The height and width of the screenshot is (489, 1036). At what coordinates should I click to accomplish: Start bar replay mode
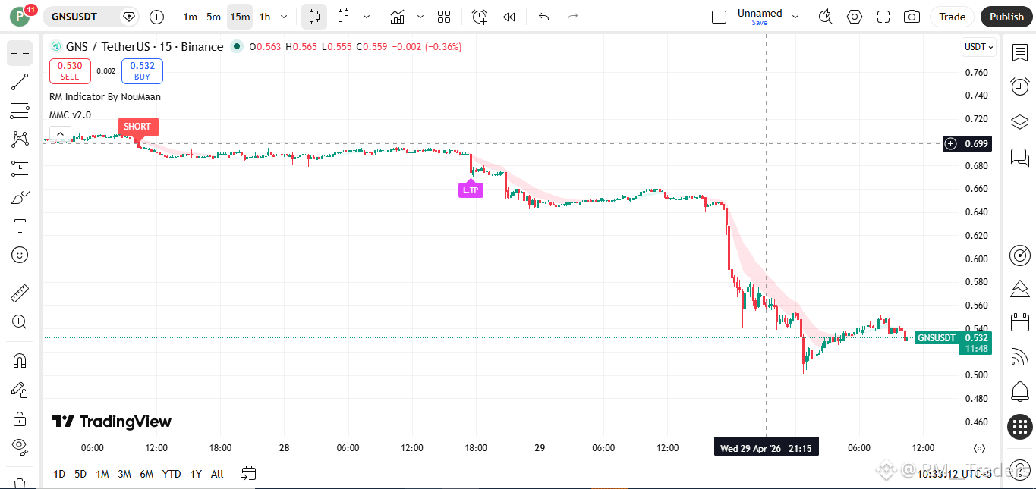tap(509, 17)
